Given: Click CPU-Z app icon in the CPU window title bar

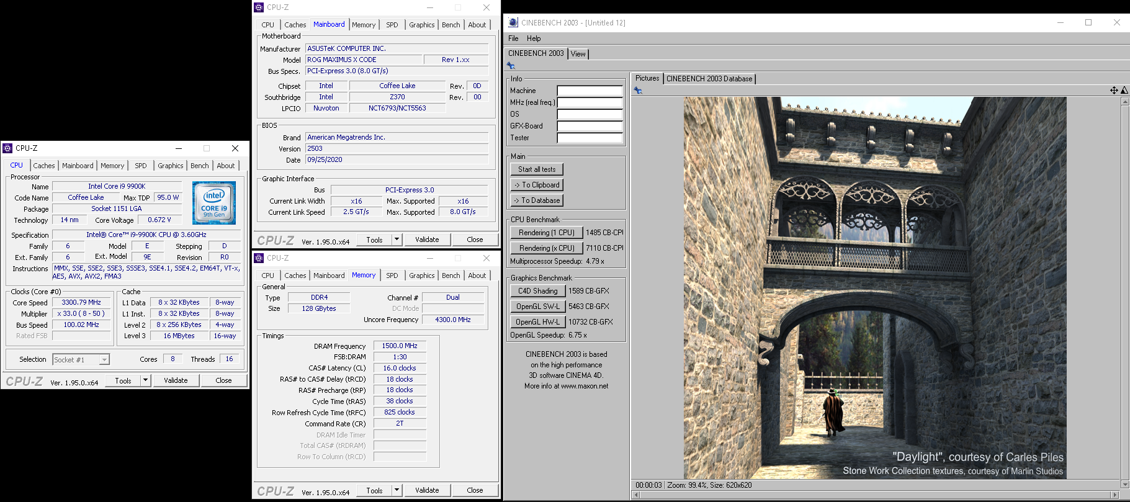Looking at the screenshot, I should (x=7, y=148).
